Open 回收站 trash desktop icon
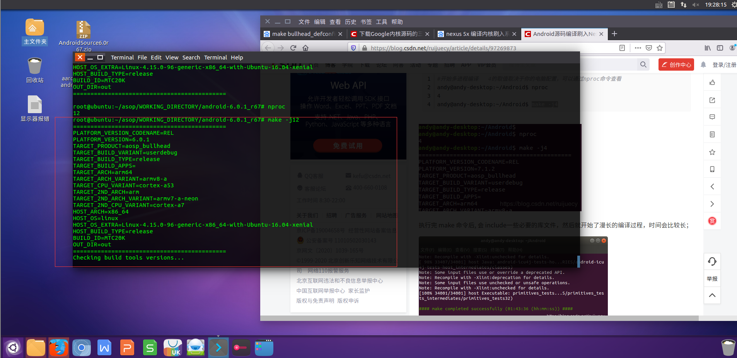Screen dimensions: 737x358 click(x=35, y=70)
